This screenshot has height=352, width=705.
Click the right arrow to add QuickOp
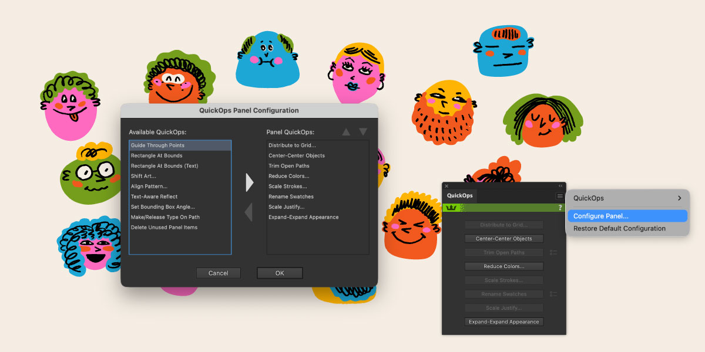249,182
